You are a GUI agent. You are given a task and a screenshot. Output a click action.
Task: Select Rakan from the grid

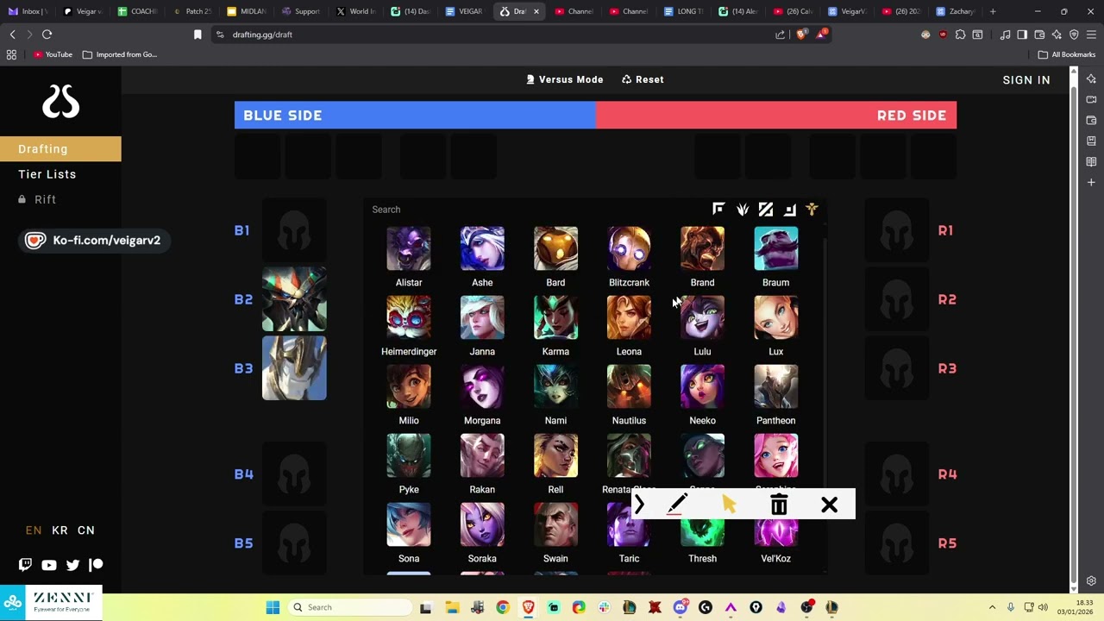click(482, 455)
